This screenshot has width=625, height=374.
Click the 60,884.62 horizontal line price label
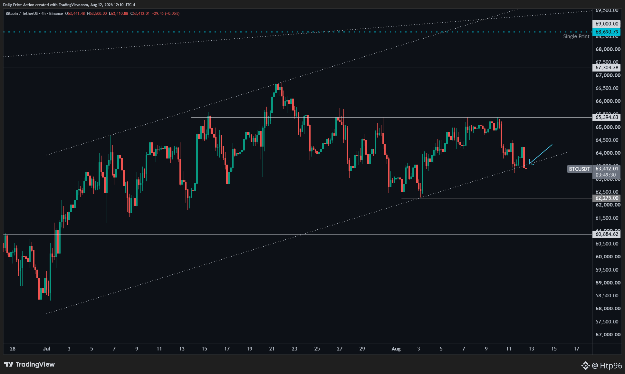click(607, 234)
